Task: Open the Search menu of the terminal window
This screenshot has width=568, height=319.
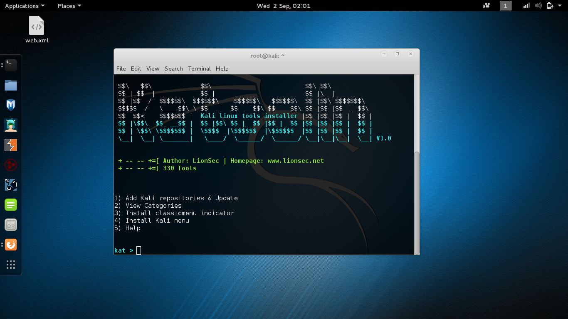Action: [x=173, y=69]
